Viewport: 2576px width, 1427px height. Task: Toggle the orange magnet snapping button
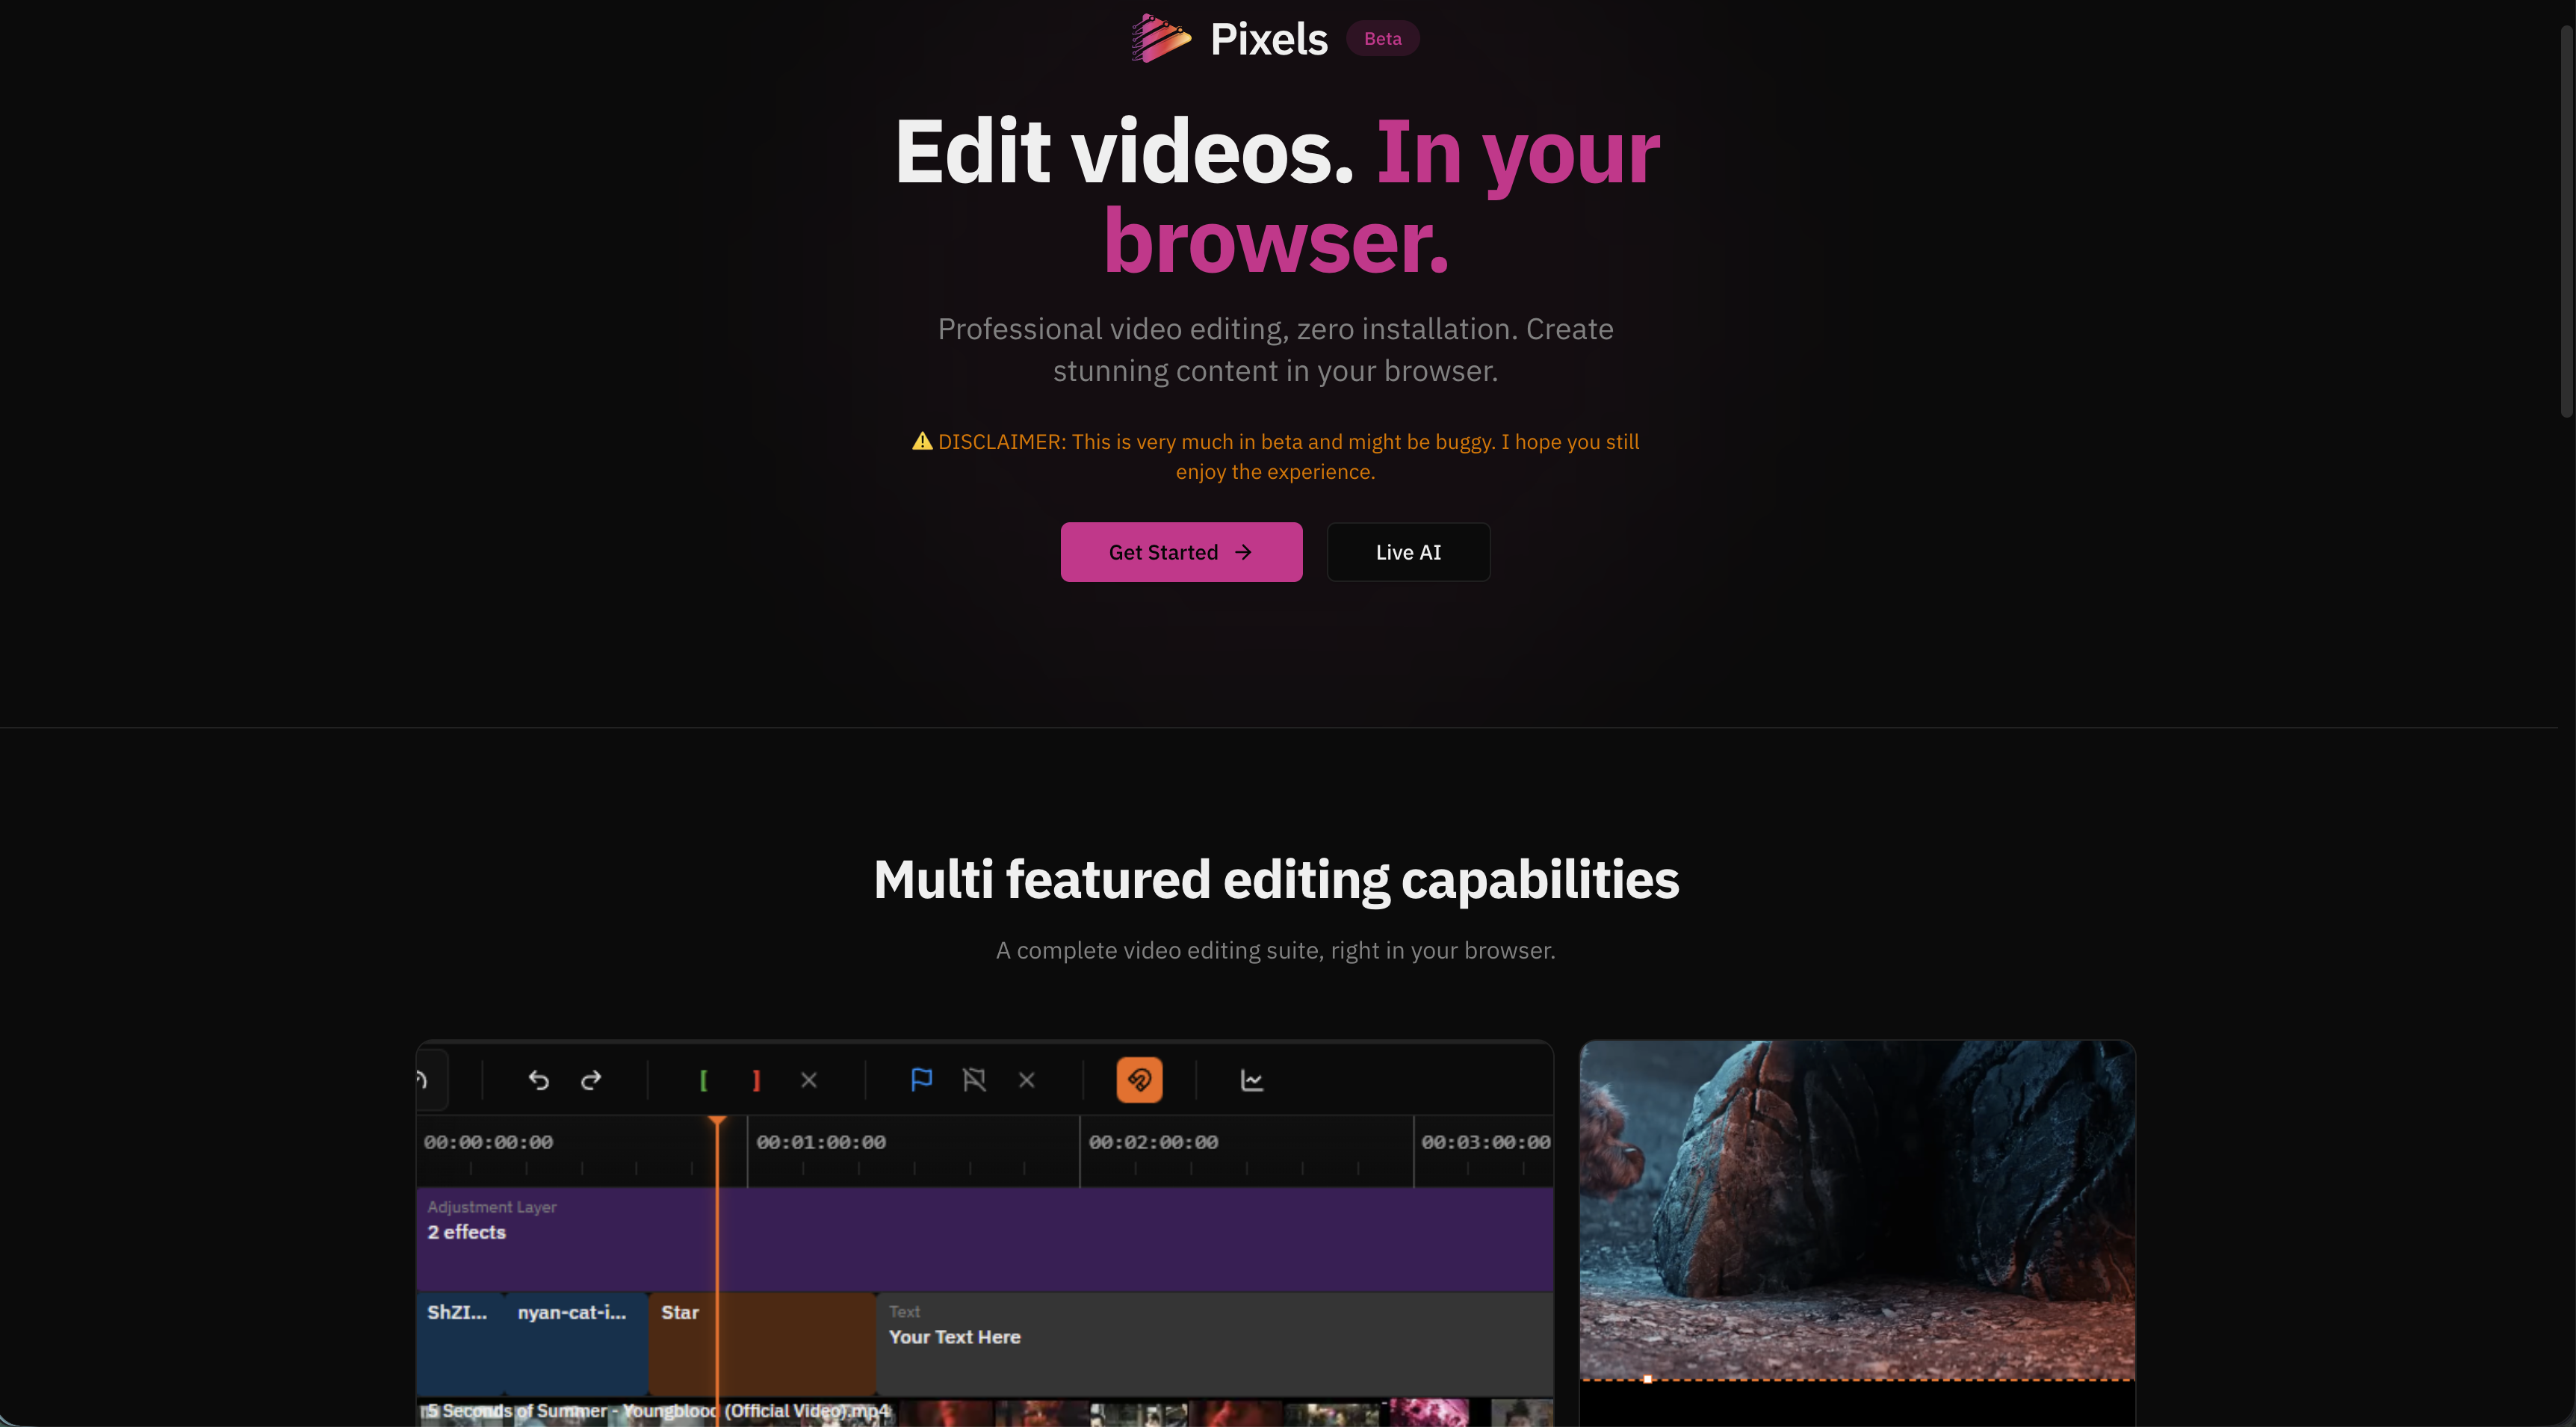[x=1139, y=1080]
